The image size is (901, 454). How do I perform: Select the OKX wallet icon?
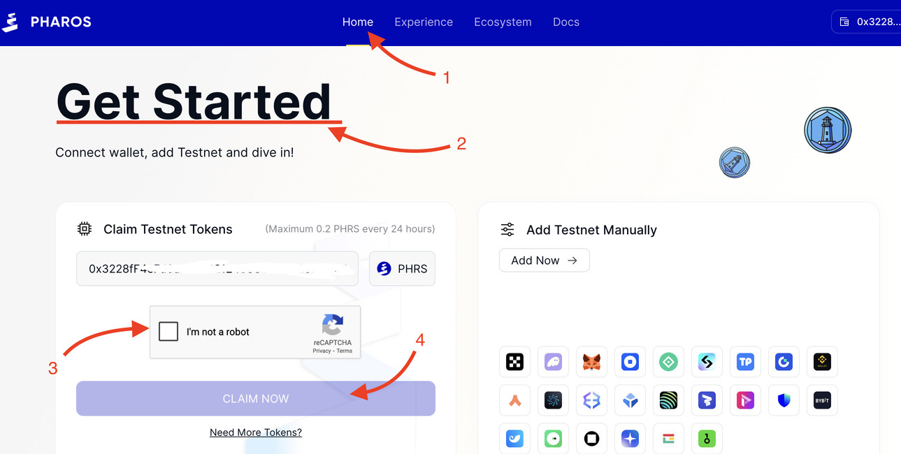(514, 362)
